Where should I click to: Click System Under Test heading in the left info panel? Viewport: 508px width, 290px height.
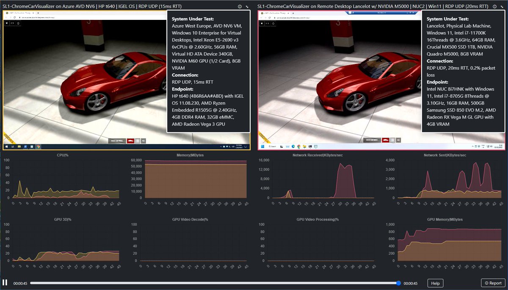(x=193, y=19)
